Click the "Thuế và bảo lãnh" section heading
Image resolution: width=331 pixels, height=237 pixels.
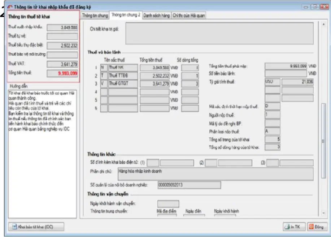click(x=104, y=52)
